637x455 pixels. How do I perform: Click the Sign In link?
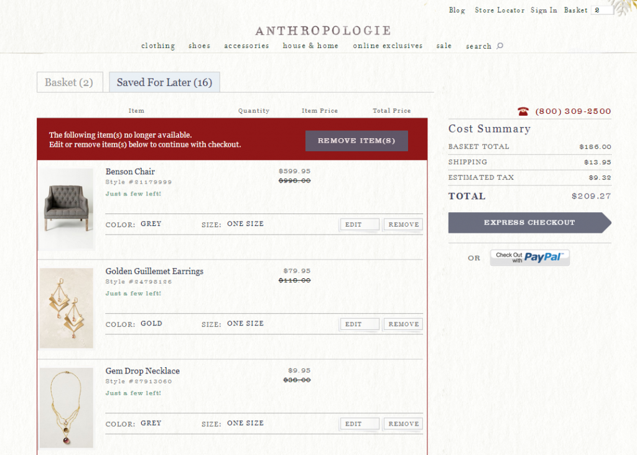[544, 10]
